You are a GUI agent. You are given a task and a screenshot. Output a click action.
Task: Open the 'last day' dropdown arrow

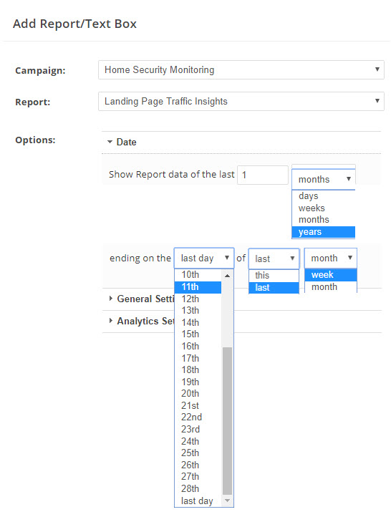tap(227, 258)
